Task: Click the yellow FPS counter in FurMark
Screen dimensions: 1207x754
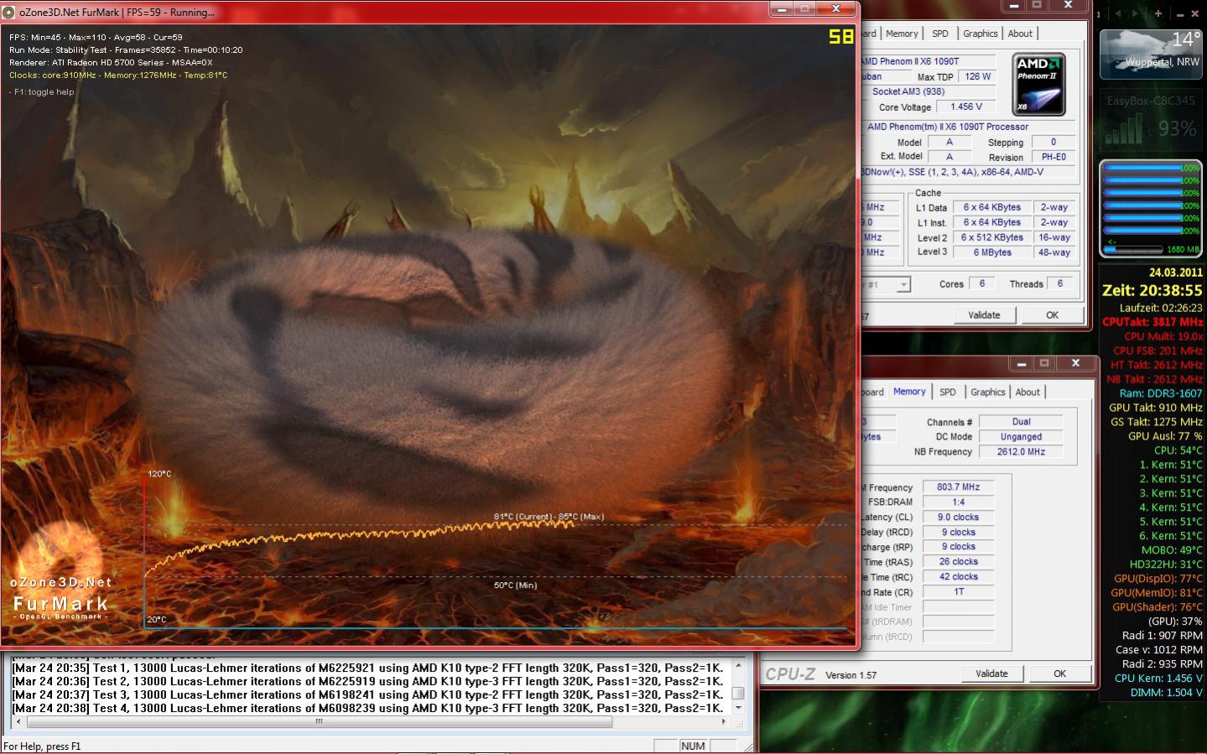Action: click(840, 36)
